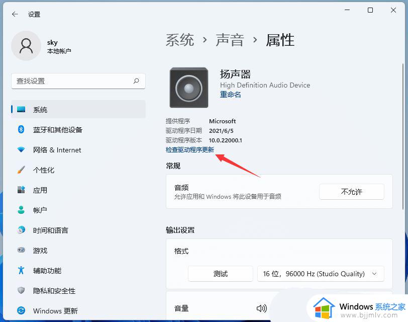Open 个性化 settings
This screenshot has height=322, width=408.
point(78,170)
